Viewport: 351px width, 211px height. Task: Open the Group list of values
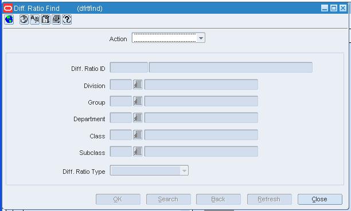(x=138, y=101)
